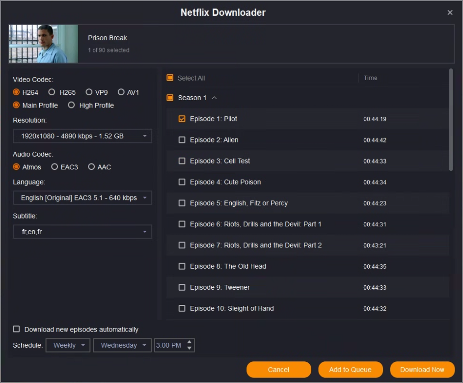463x383 pixels.
Task: Open the Language dropdown
Action: click(82, 198)
